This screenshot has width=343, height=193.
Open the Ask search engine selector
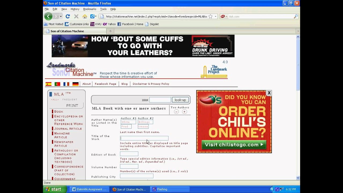coord(223,16)
